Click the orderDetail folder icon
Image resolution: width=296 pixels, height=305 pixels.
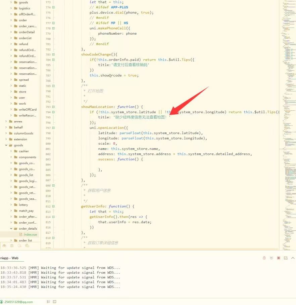point(16,32)
